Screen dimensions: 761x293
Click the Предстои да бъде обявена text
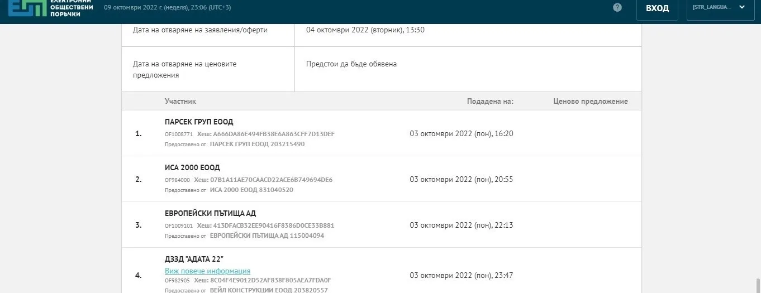pos(351,64)
